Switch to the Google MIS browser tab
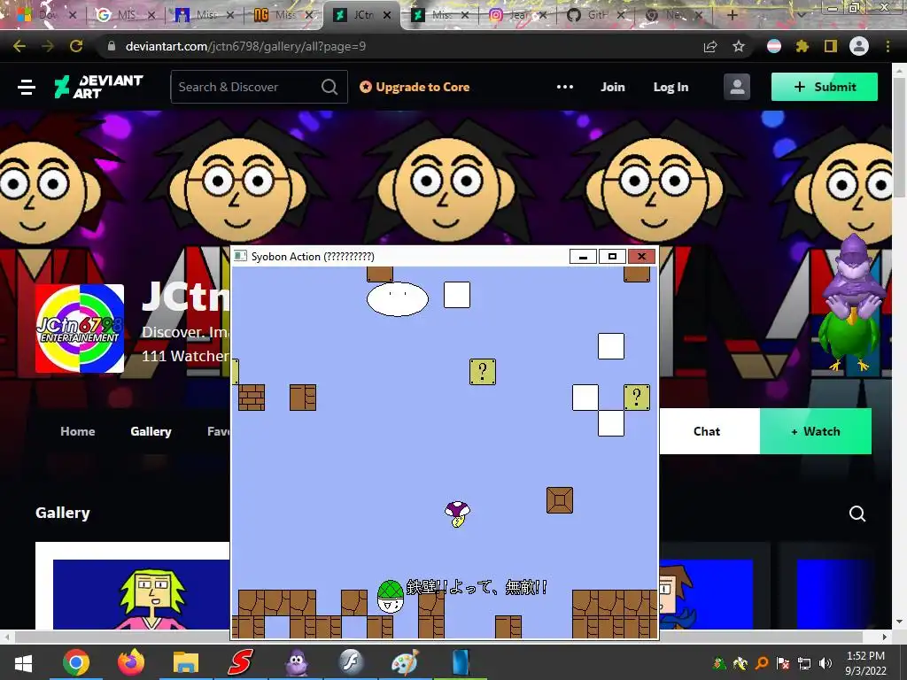The image size is (907, 680). (127, 15)
